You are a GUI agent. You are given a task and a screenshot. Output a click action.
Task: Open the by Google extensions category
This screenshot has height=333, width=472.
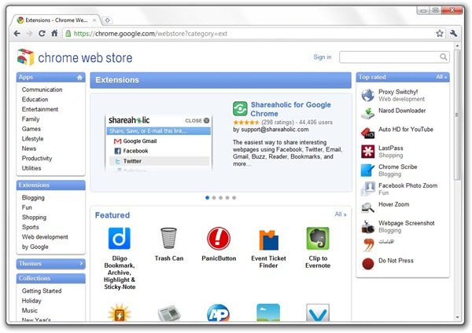click(x=35, y=247)
